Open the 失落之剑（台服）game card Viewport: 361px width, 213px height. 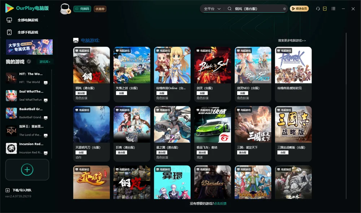point(132,74)
